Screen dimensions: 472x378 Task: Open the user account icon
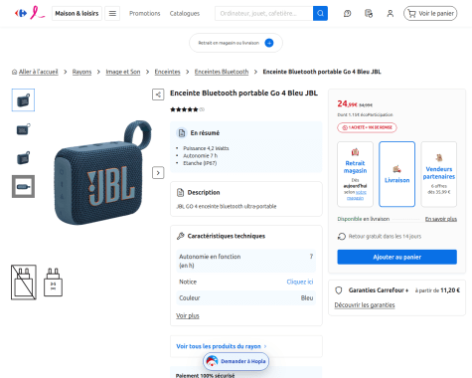click(x=391, y=13)
